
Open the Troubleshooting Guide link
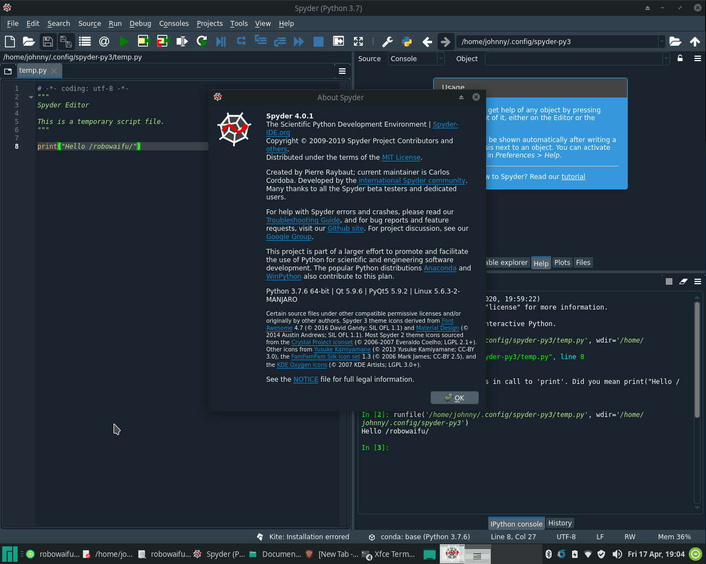coord(303,220)
